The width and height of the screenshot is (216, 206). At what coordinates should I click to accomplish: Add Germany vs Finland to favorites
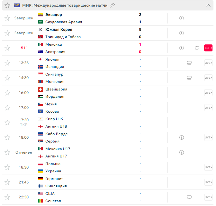tap(7, 182)
